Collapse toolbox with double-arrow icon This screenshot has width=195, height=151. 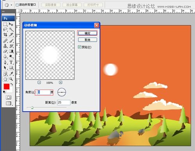tap(4, 12)
